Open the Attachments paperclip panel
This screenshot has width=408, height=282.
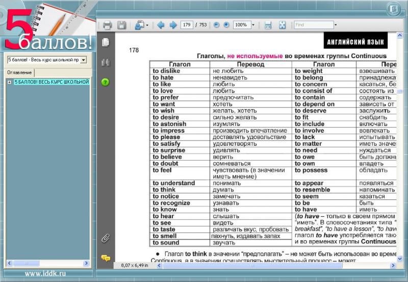click(x=106, y=238)
